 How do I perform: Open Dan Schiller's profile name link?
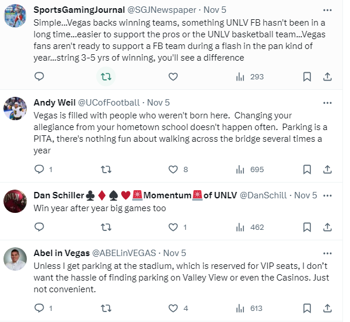tap(59, 195)
